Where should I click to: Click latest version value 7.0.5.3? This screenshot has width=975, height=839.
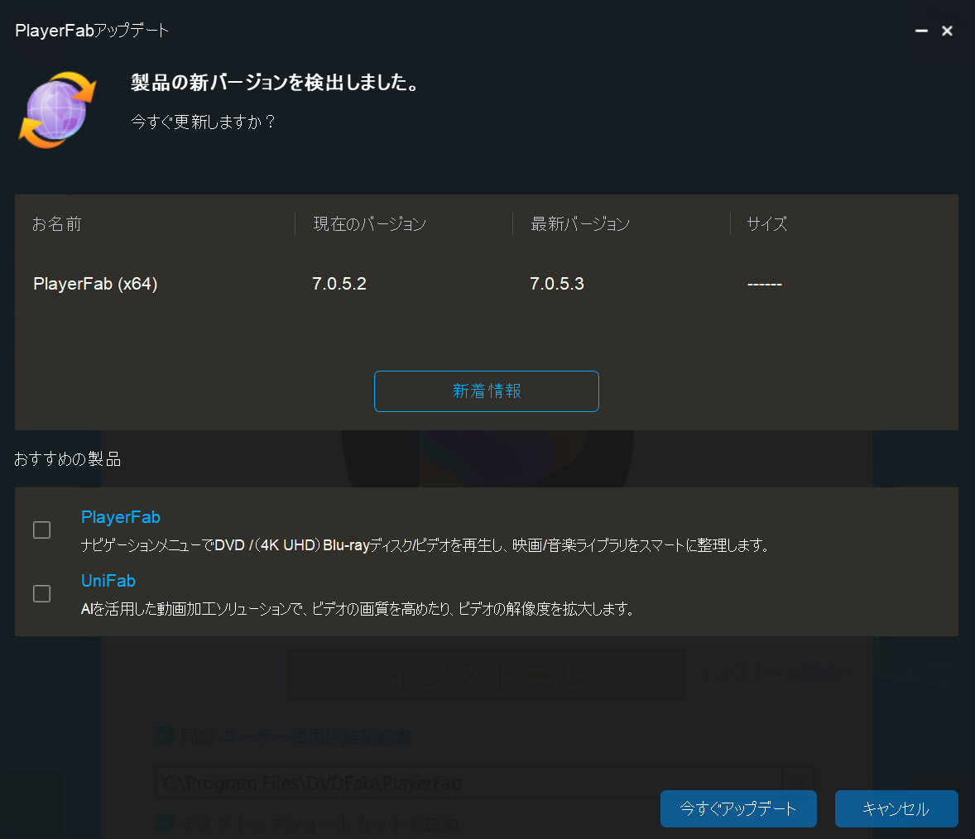pyautogui.click(x=556, y=284)
